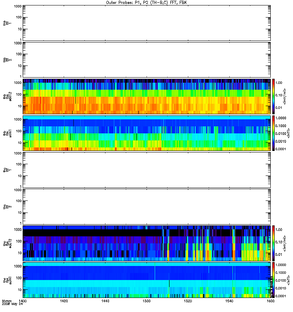This screenshot has width=293, height=312.
Task: Click the plot title Outer Probes P1, P2
Action: (x=146, y=3)
